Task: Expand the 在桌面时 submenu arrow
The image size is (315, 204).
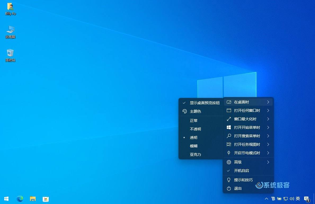Action: tap(268, 102)
